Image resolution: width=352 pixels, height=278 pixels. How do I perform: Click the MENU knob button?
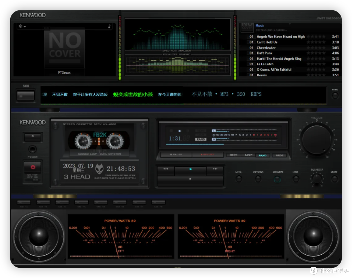pos(239,179)
